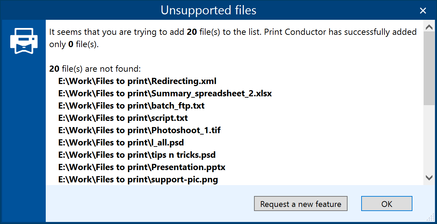
Task: Click the scroll up arrow
Action: [x=429, y=27]
